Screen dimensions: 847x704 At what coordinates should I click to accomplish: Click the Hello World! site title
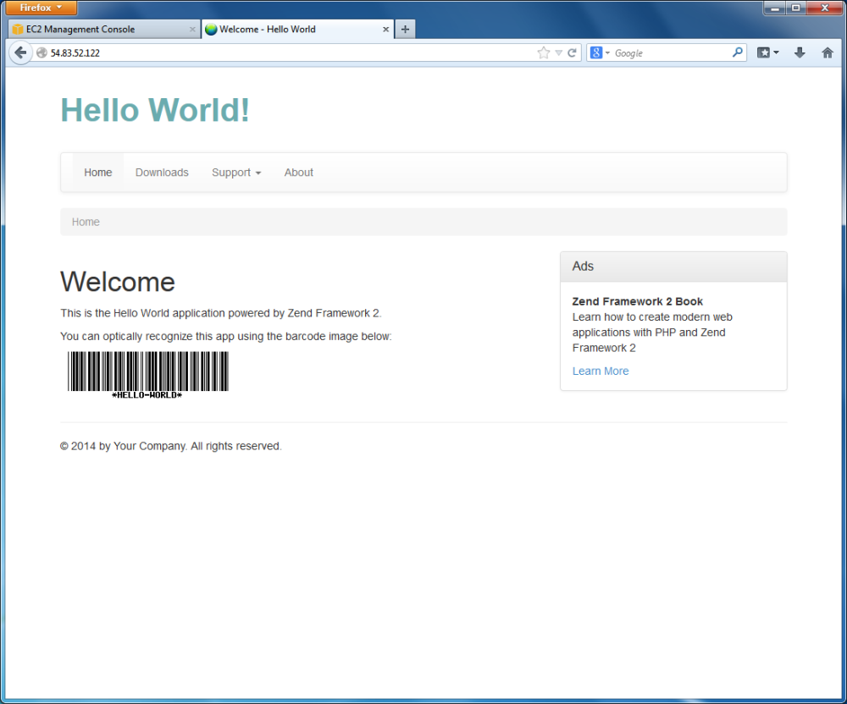tap(155, 110)
